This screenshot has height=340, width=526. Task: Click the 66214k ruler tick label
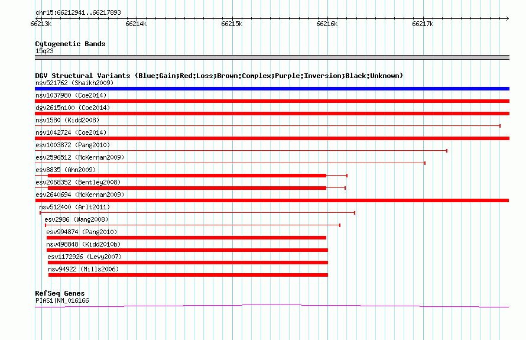136,24
